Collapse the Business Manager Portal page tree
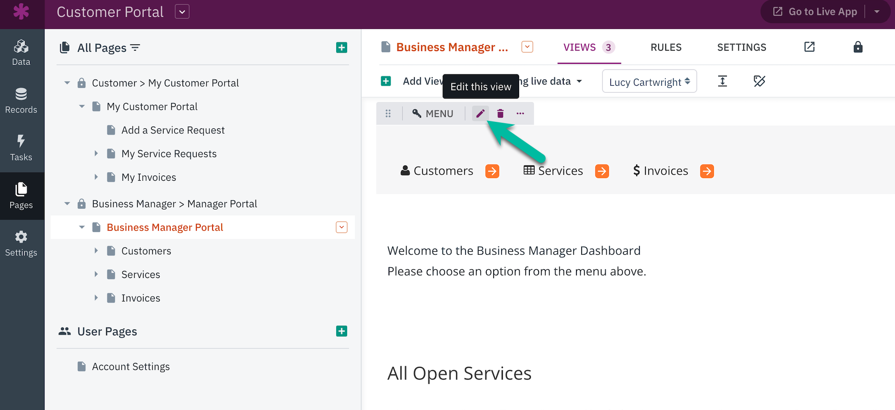The width and height of the screenshot is (895, 410). coord(82,227)
